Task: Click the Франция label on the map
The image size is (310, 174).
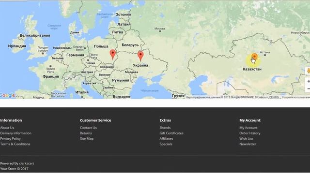Action: click(x=51, y=76)
